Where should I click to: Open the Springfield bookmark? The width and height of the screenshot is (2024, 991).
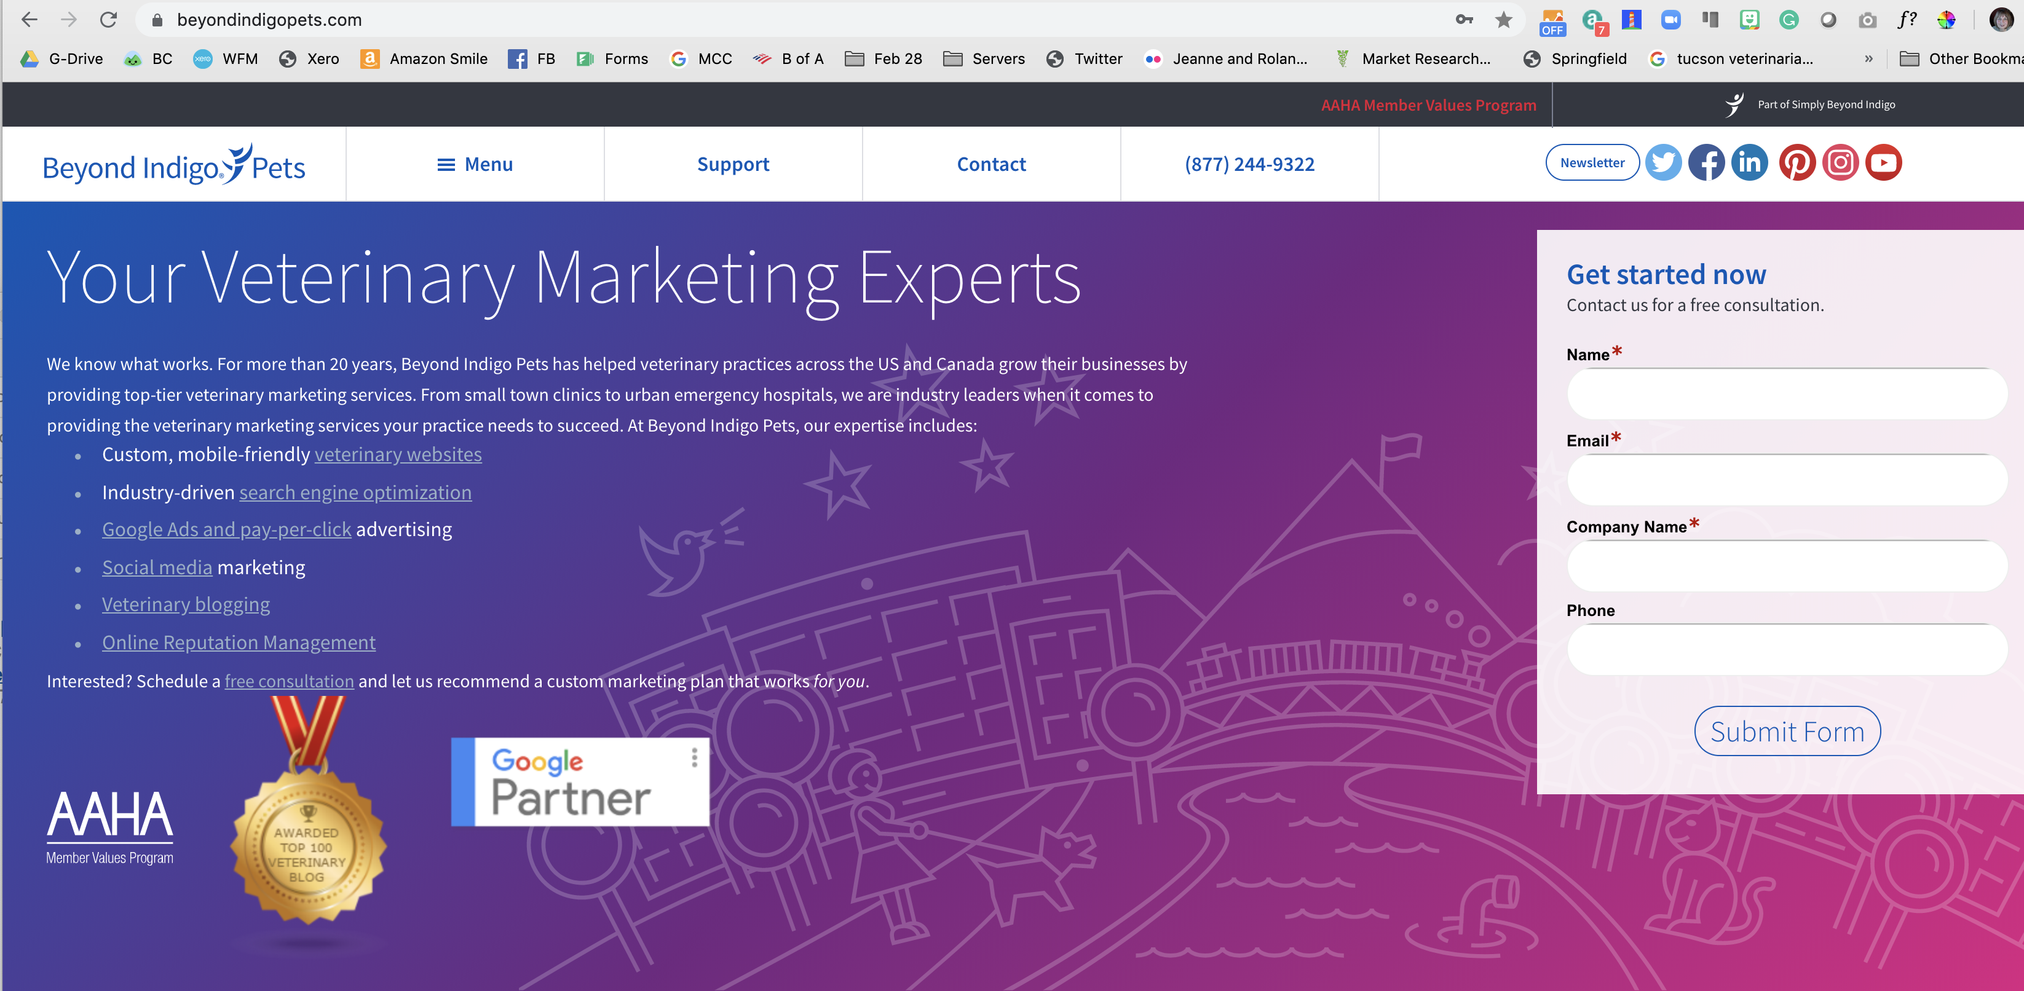click(1575, 59)
